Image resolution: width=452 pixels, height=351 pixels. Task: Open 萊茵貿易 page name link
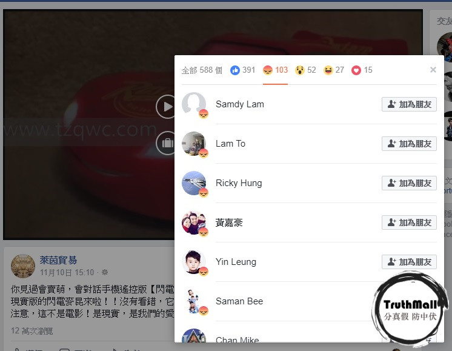point(58,260)
